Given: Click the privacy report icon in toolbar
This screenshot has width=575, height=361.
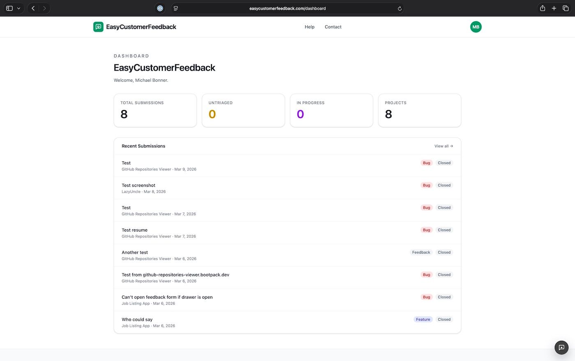Looking at the screenshot, I should 160,8.
